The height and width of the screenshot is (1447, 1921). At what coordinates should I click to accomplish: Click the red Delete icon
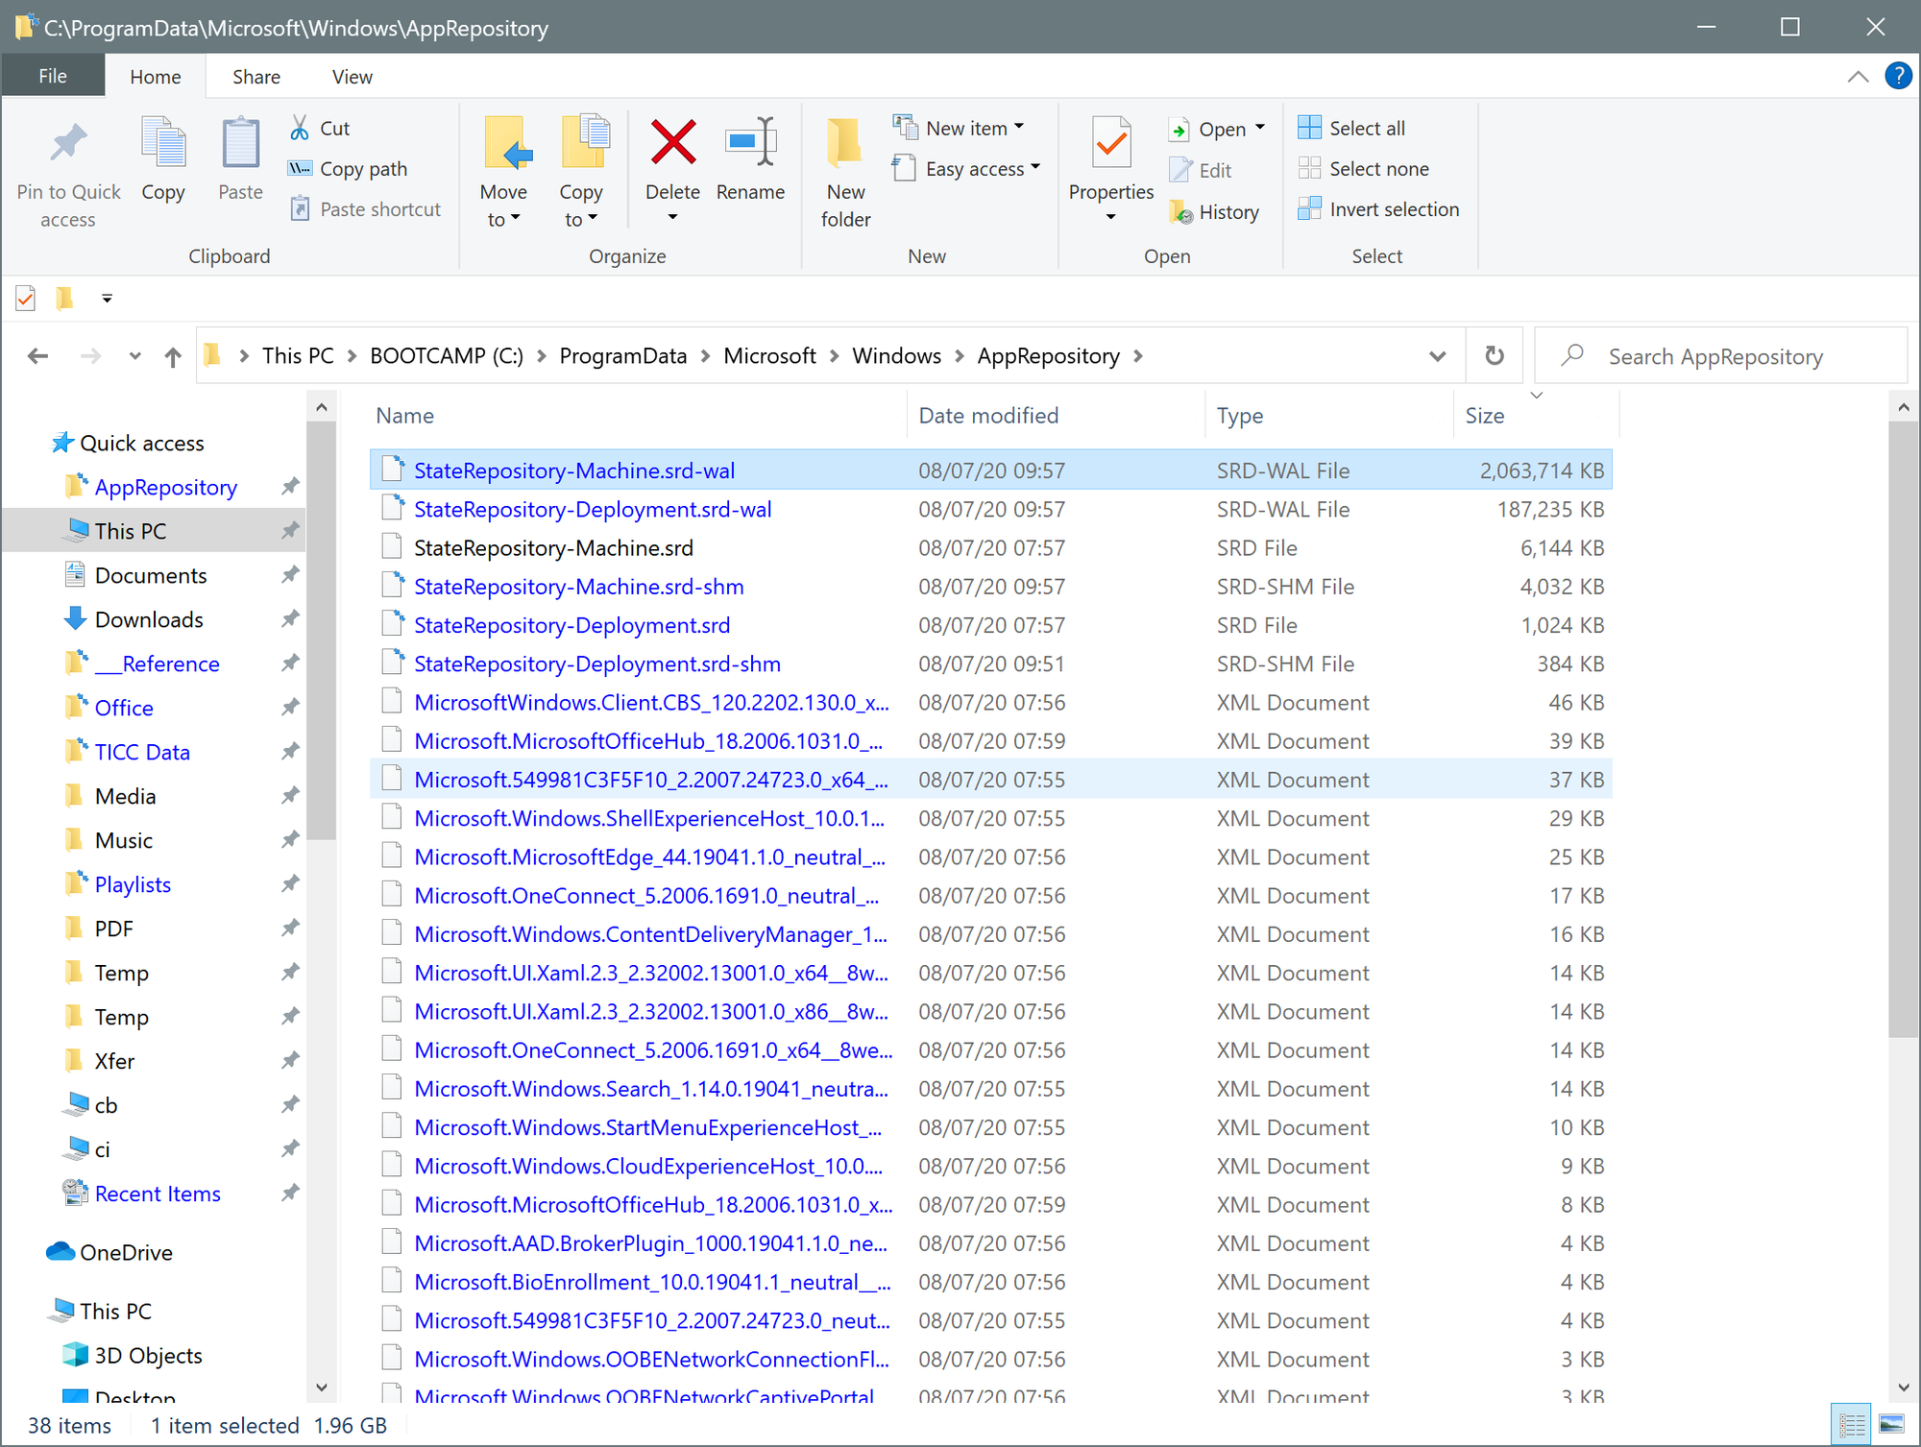(x=672, y=142)
